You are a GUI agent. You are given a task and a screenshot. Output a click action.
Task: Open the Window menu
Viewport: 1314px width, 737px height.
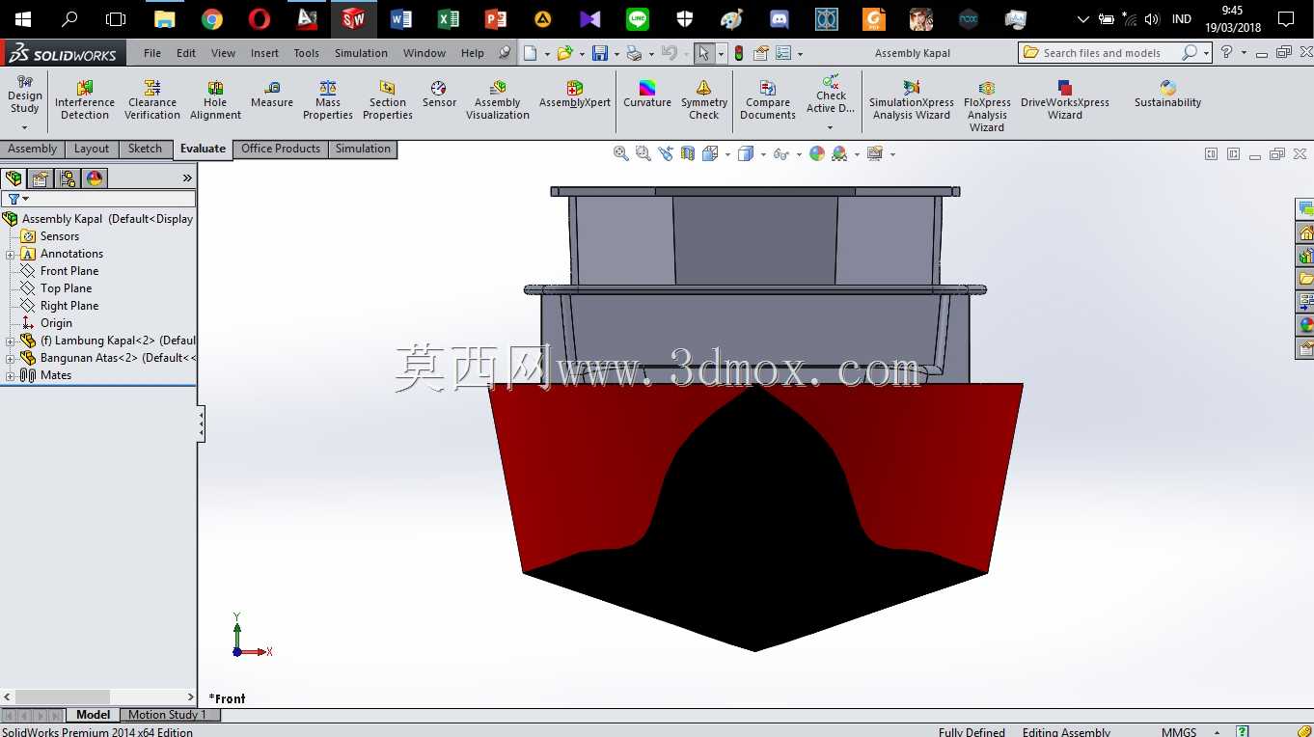(424, 53)
